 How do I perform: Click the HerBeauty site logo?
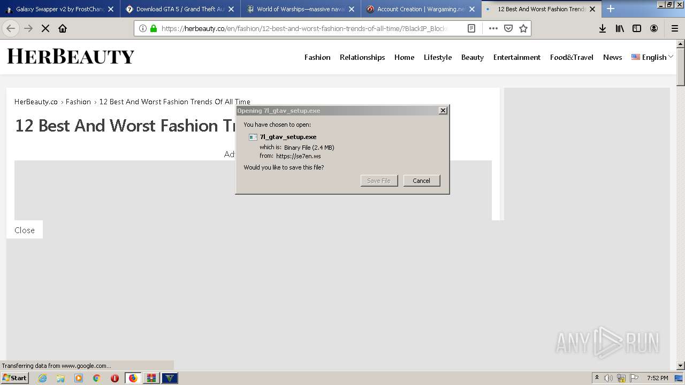coord(71,57)
